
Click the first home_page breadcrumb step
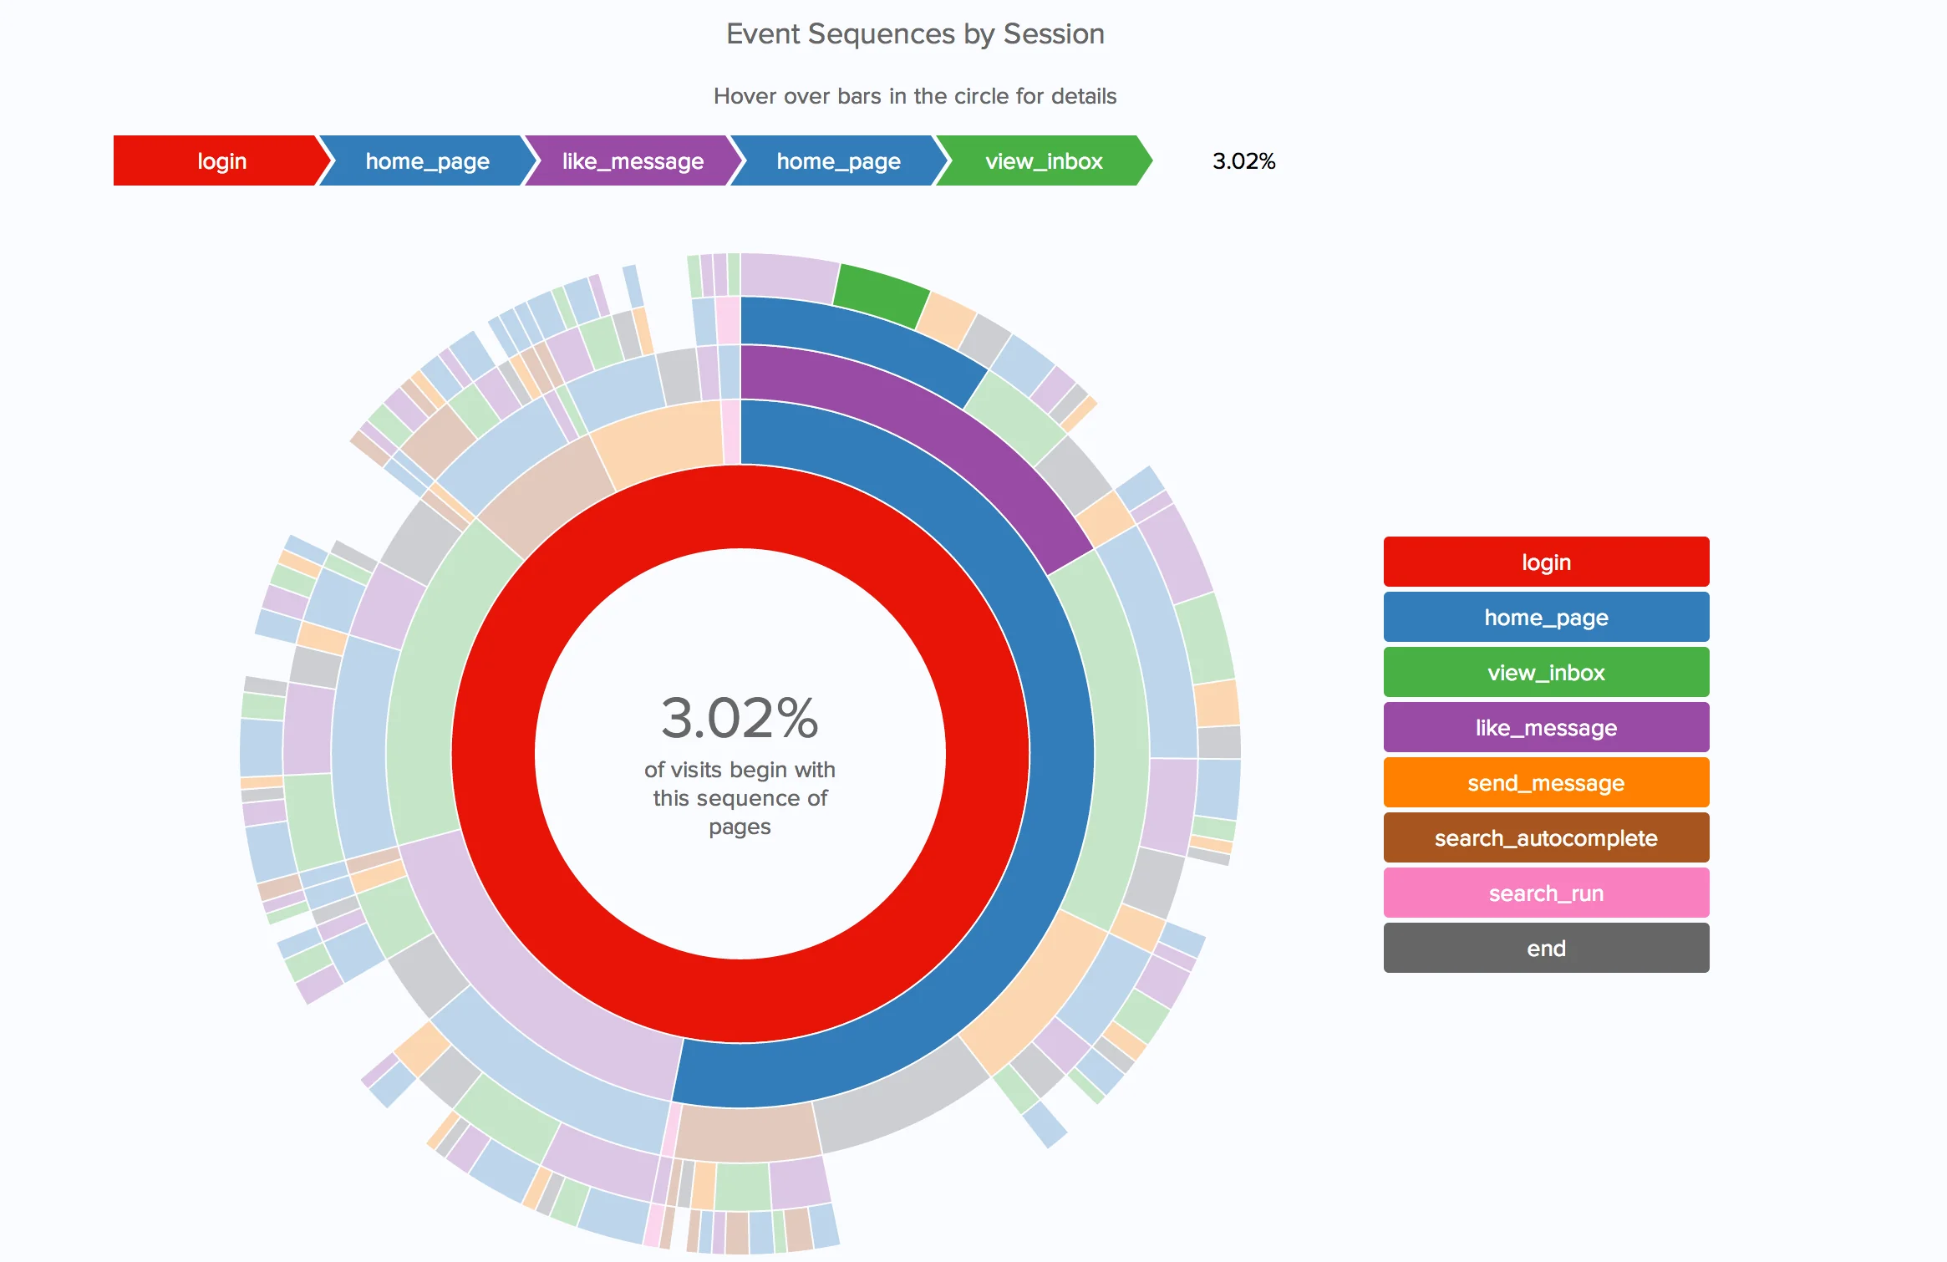[x=426, y=160]
